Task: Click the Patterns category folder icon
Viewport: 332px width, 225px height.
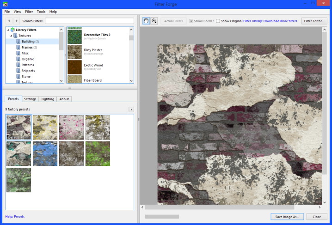Action: [x=18, y=65]
